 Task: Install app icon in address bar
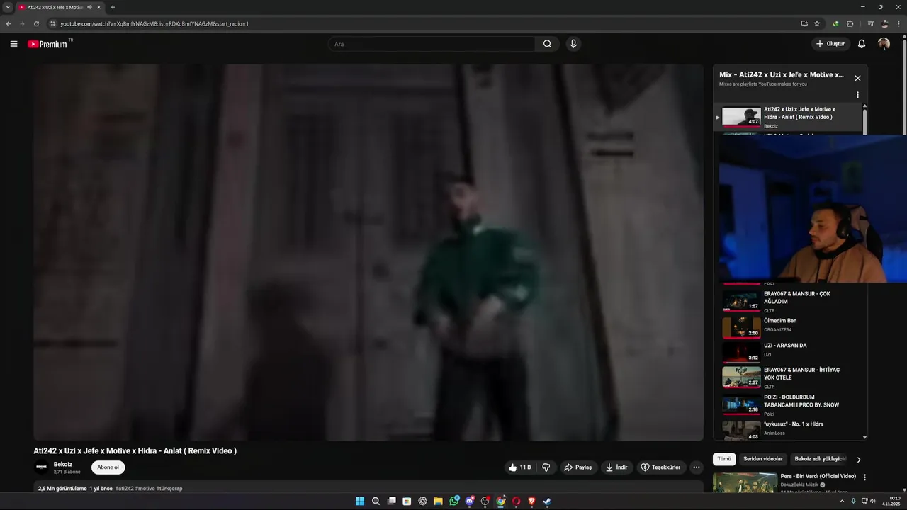[804, 23]
